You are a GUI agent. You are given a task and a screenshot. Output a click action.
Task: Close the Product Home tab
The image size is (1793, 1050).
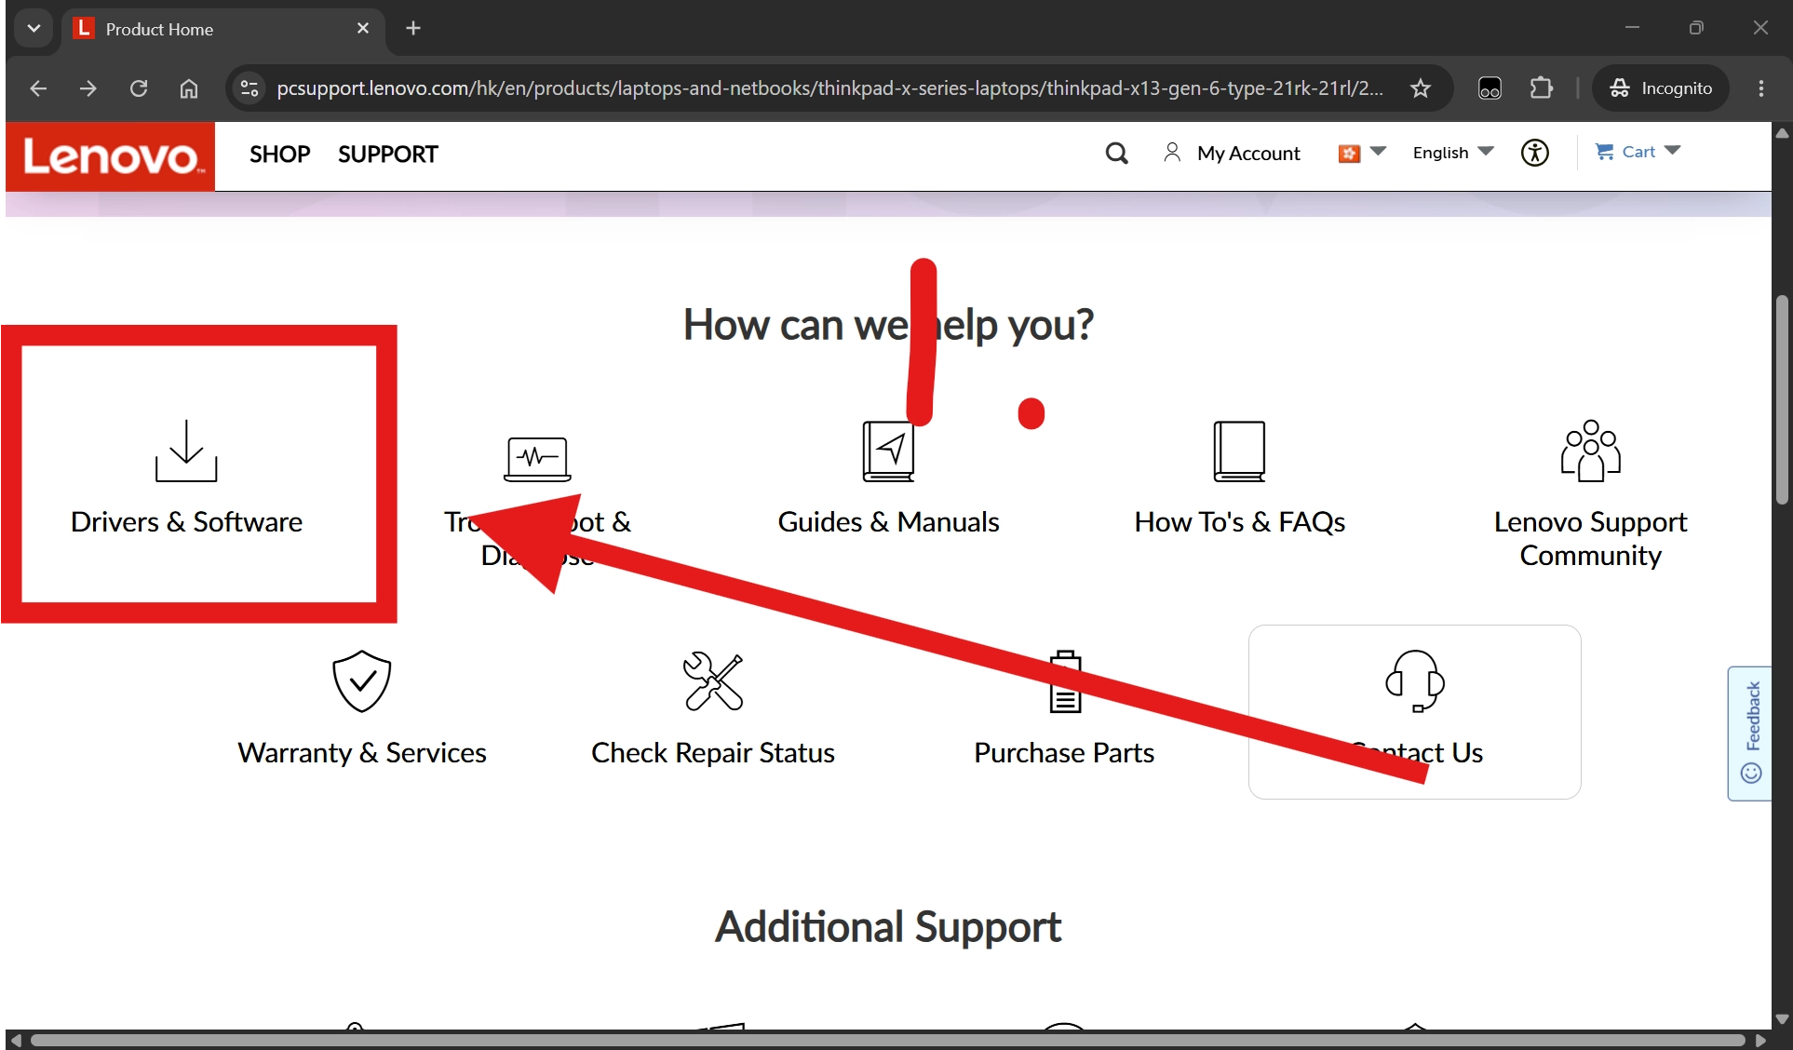(363, 29)
